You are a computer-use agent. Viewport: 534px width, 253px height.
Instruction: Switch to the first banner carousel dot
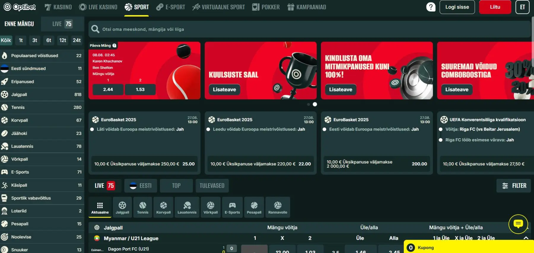(x=309, y=104)
